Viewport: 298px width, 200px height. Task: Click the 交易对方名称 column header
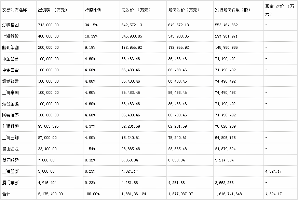click(18, 10)
